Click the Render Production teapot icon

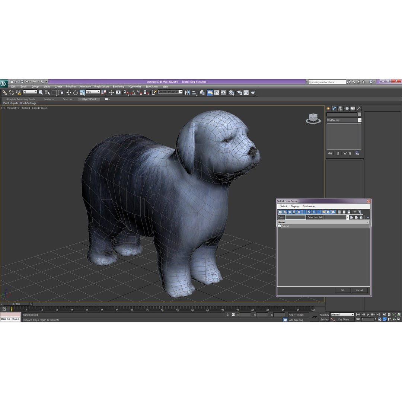pos(253,93)
